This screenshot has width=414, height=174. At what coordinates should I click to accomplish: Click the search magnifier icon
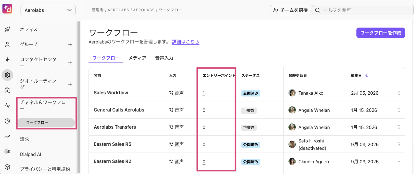pyautogui.click(x=318, y=10)
